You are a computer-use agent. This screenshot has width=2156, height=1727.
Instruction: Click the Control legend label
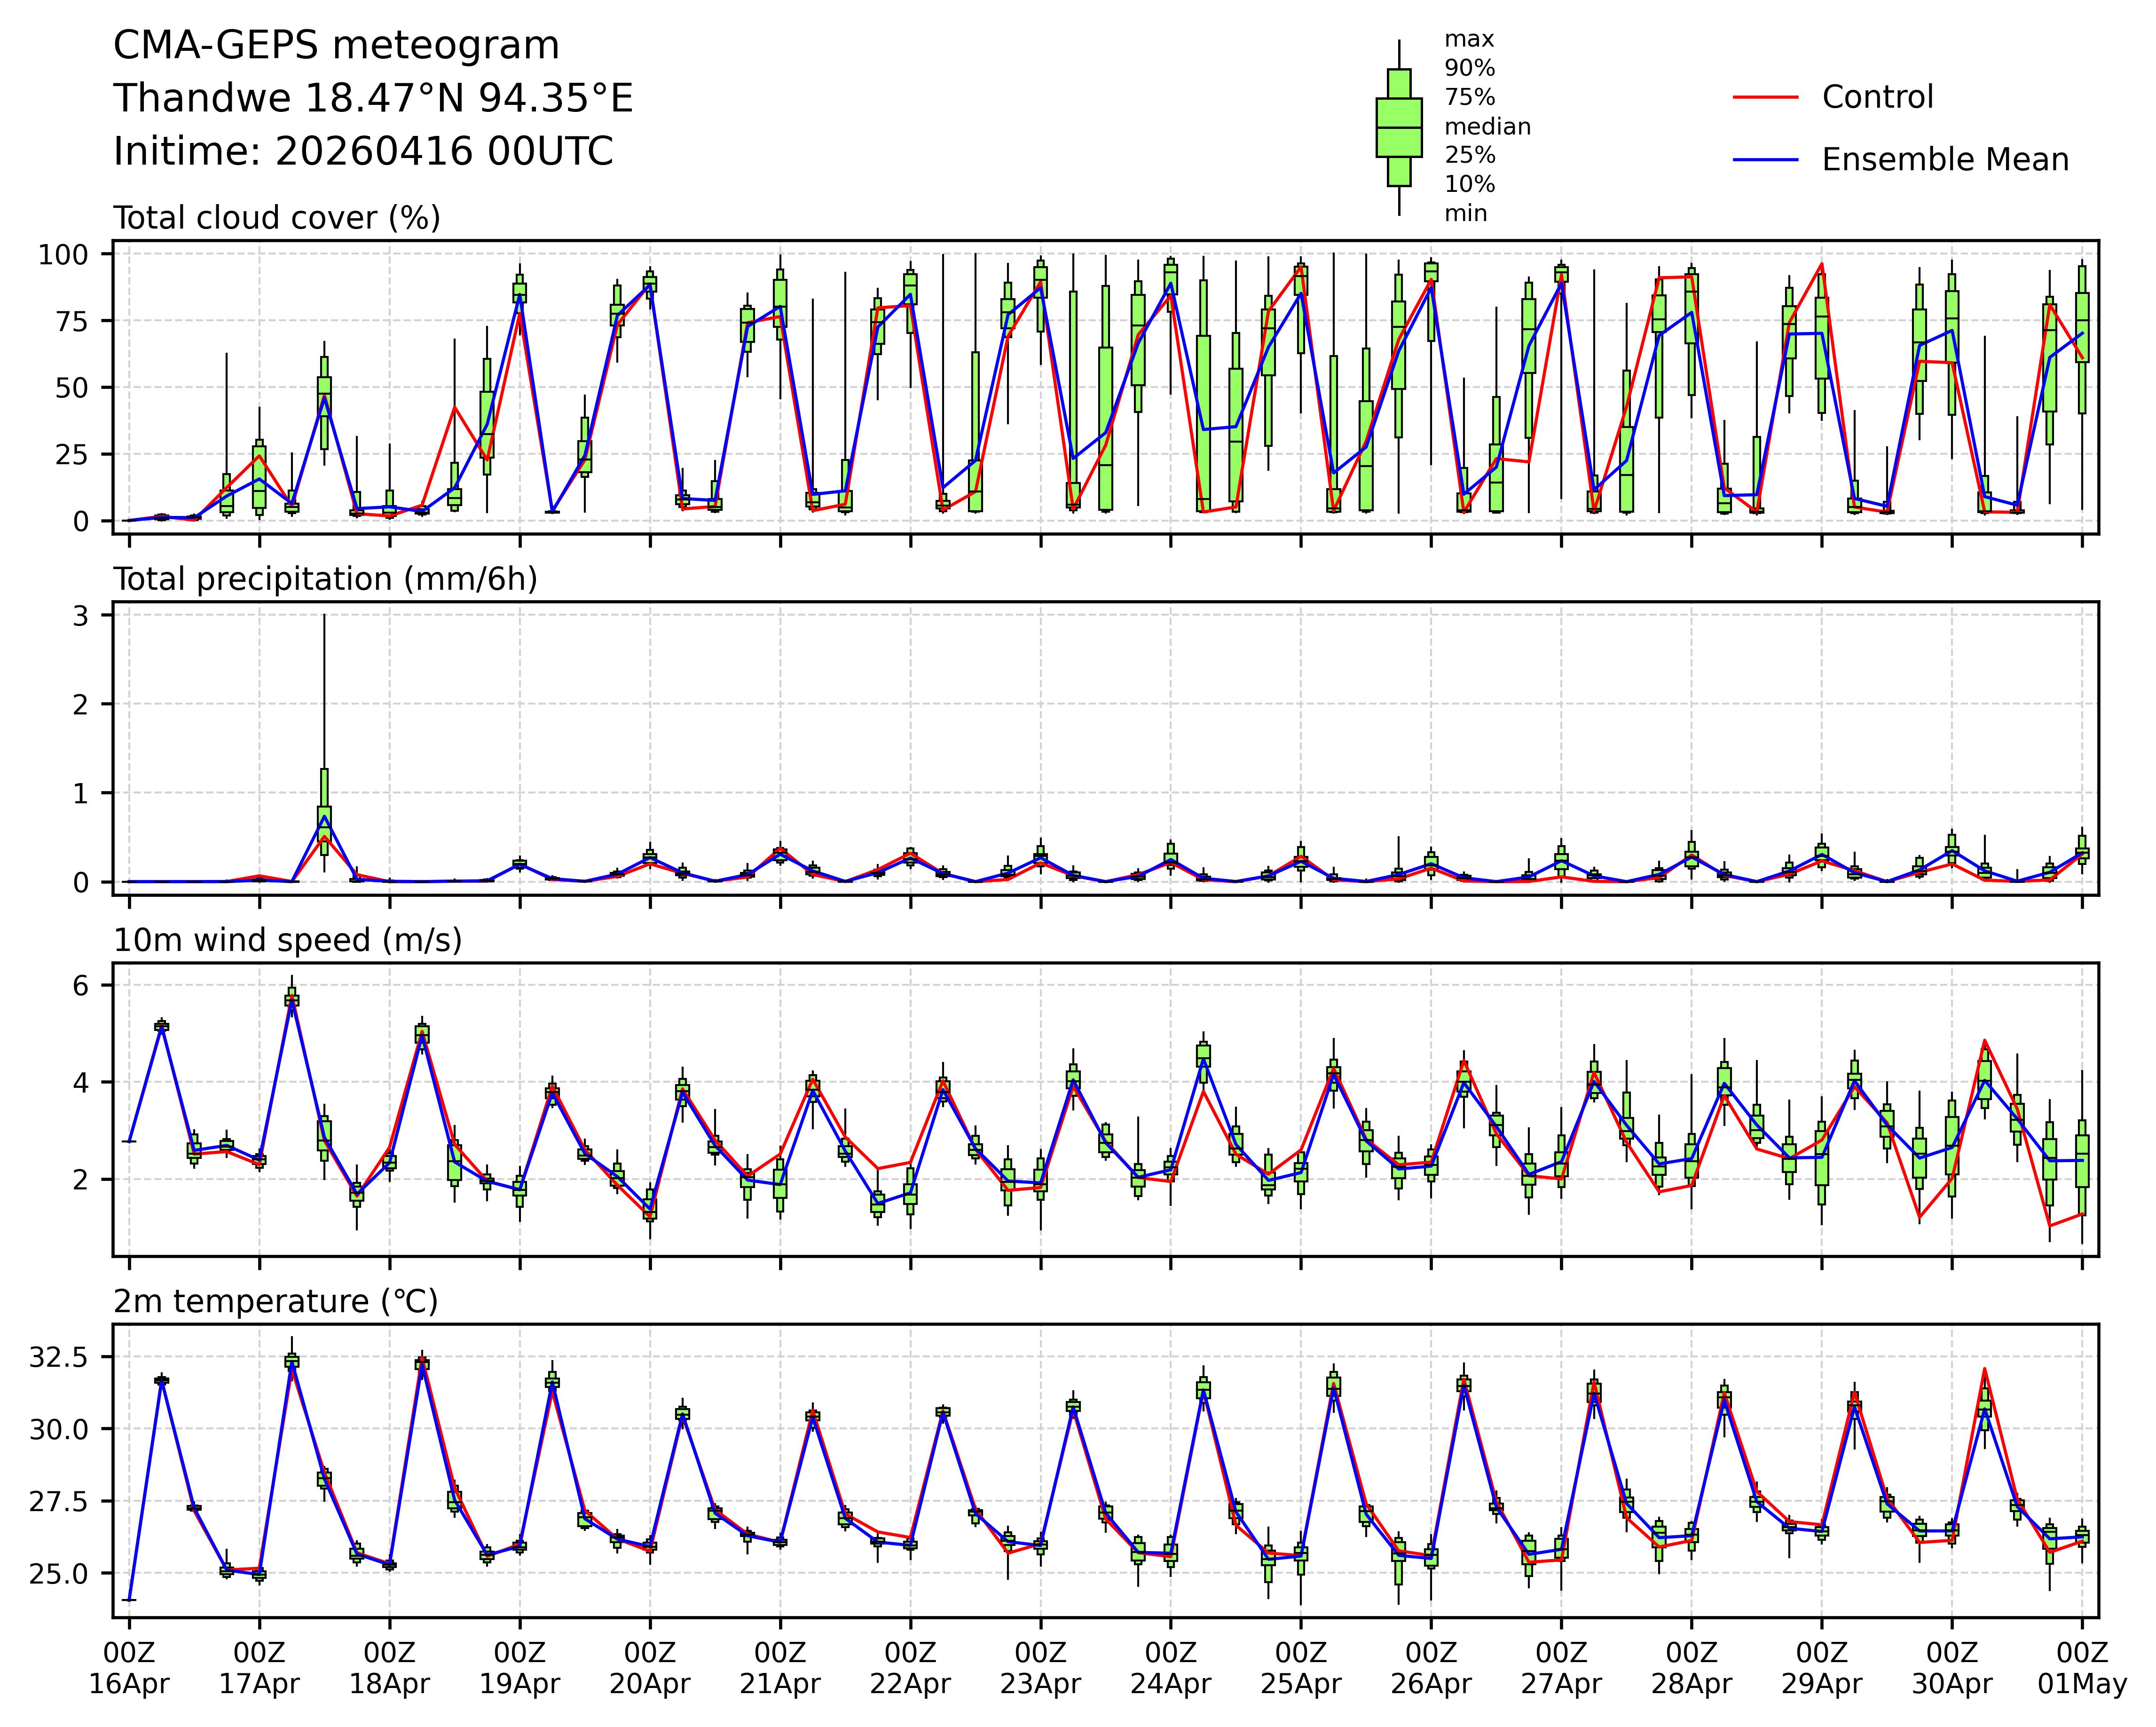pos(1877,97)
